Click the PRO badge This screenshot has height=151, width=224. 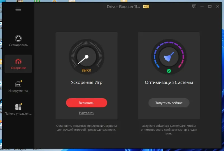[146, 6]
